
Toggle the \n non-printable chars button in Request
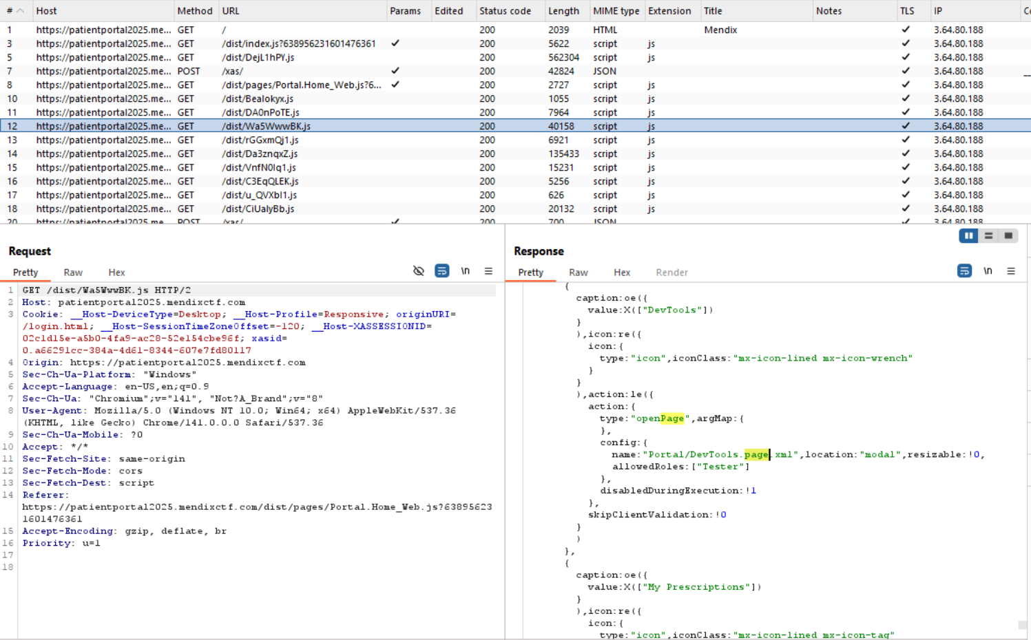pyautogui.click(x=466, y=271)
